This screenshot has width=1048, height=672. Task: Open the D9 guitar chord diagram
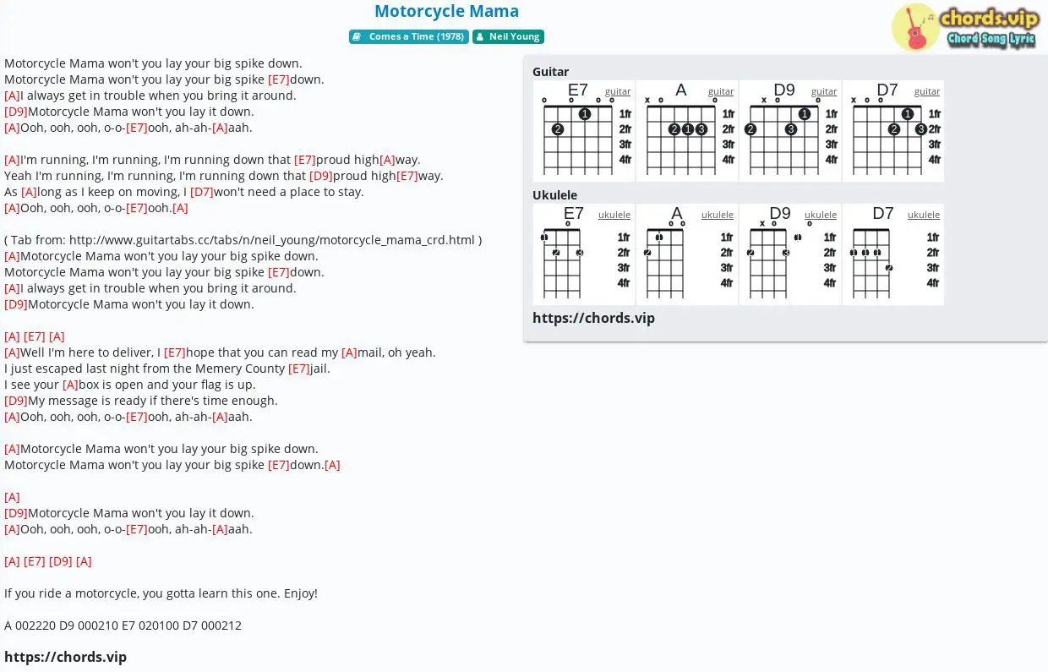coord(790,131)
